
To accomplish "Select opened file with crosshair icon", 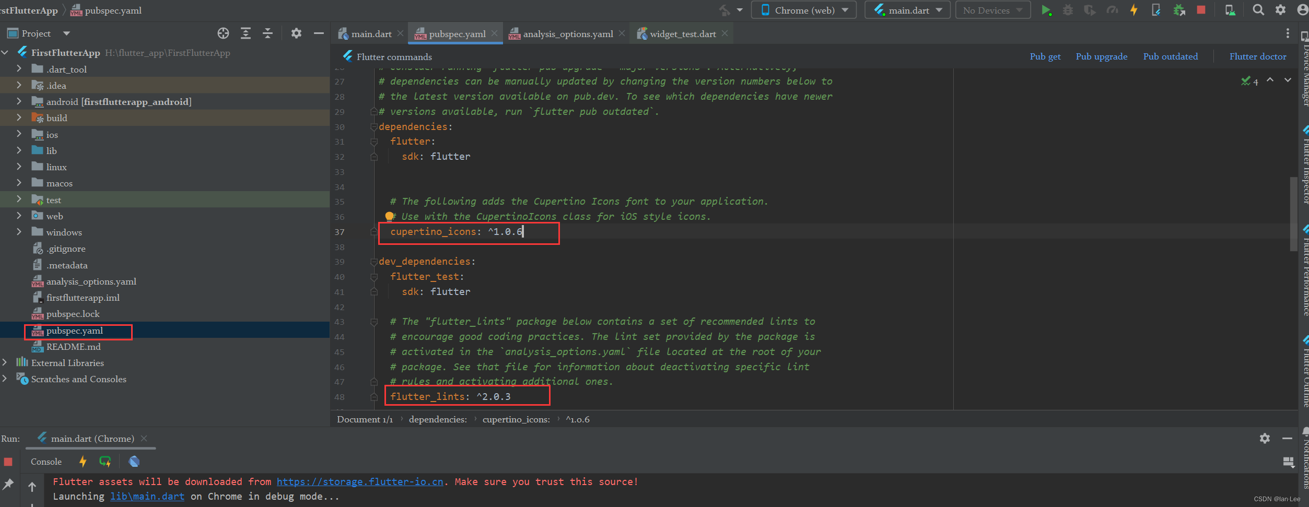I will [223, 33].
